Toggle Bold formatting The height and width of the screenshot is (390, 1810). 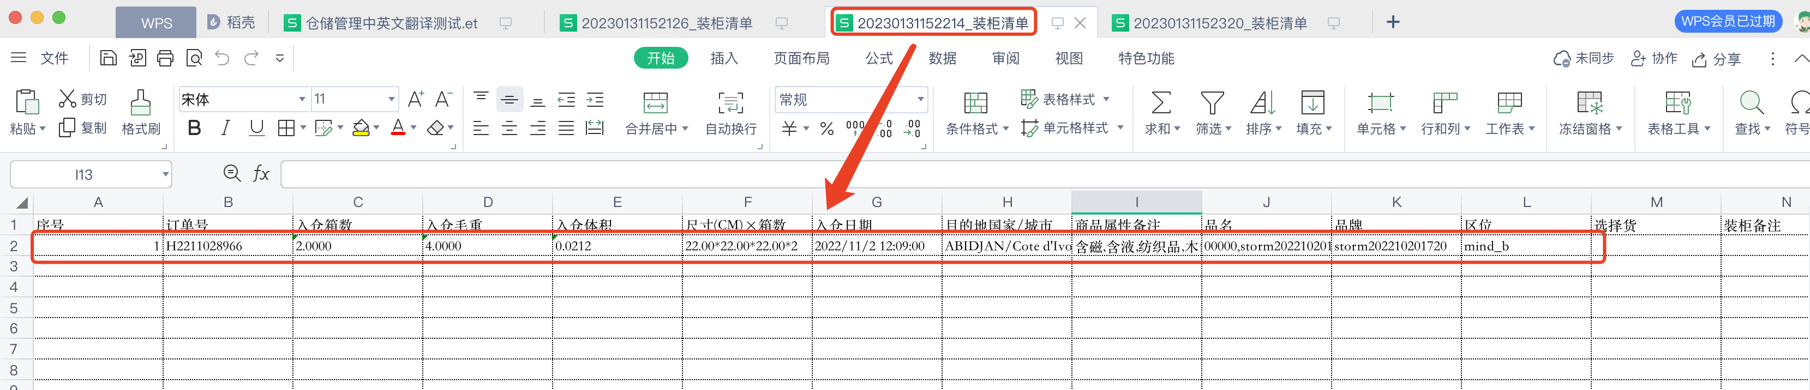point(195,127)
